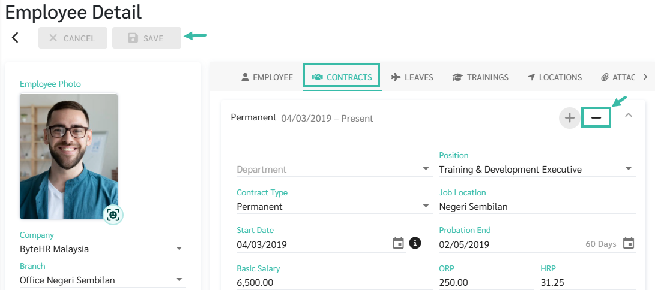Click the Cancel button

pyautogui.click(x=73, y=38)
